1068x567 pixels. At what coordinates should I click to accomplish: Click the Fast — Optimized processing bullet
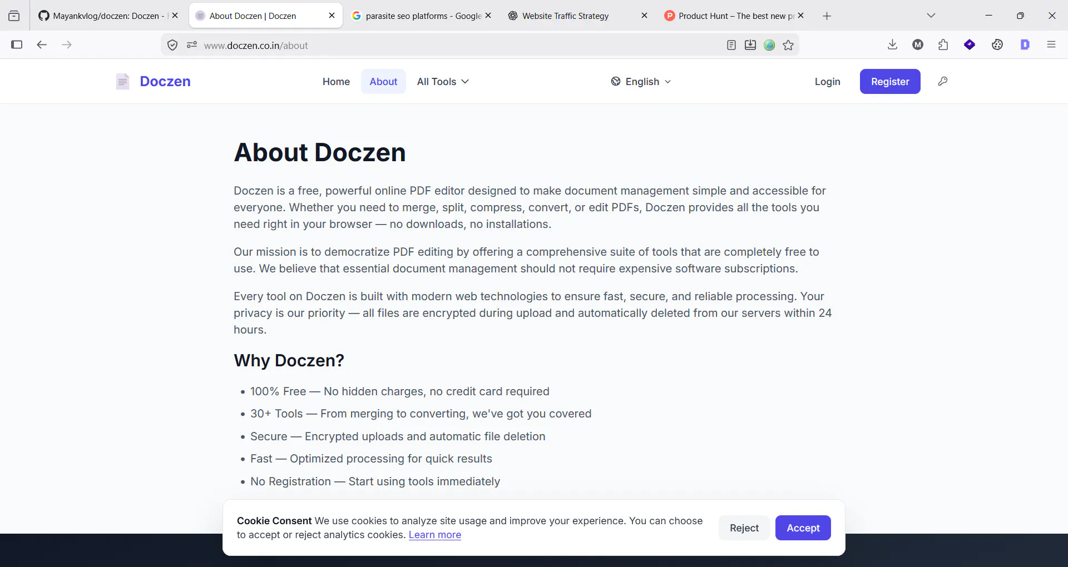[x=371, y=459]
